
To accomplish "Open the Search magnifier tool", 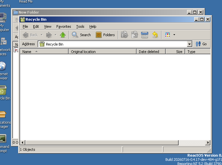I will click(81, 35).
